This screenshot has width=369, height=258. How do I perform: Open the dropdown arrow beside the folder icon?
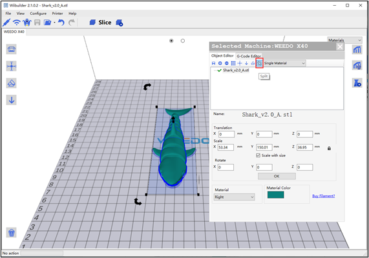54,23
